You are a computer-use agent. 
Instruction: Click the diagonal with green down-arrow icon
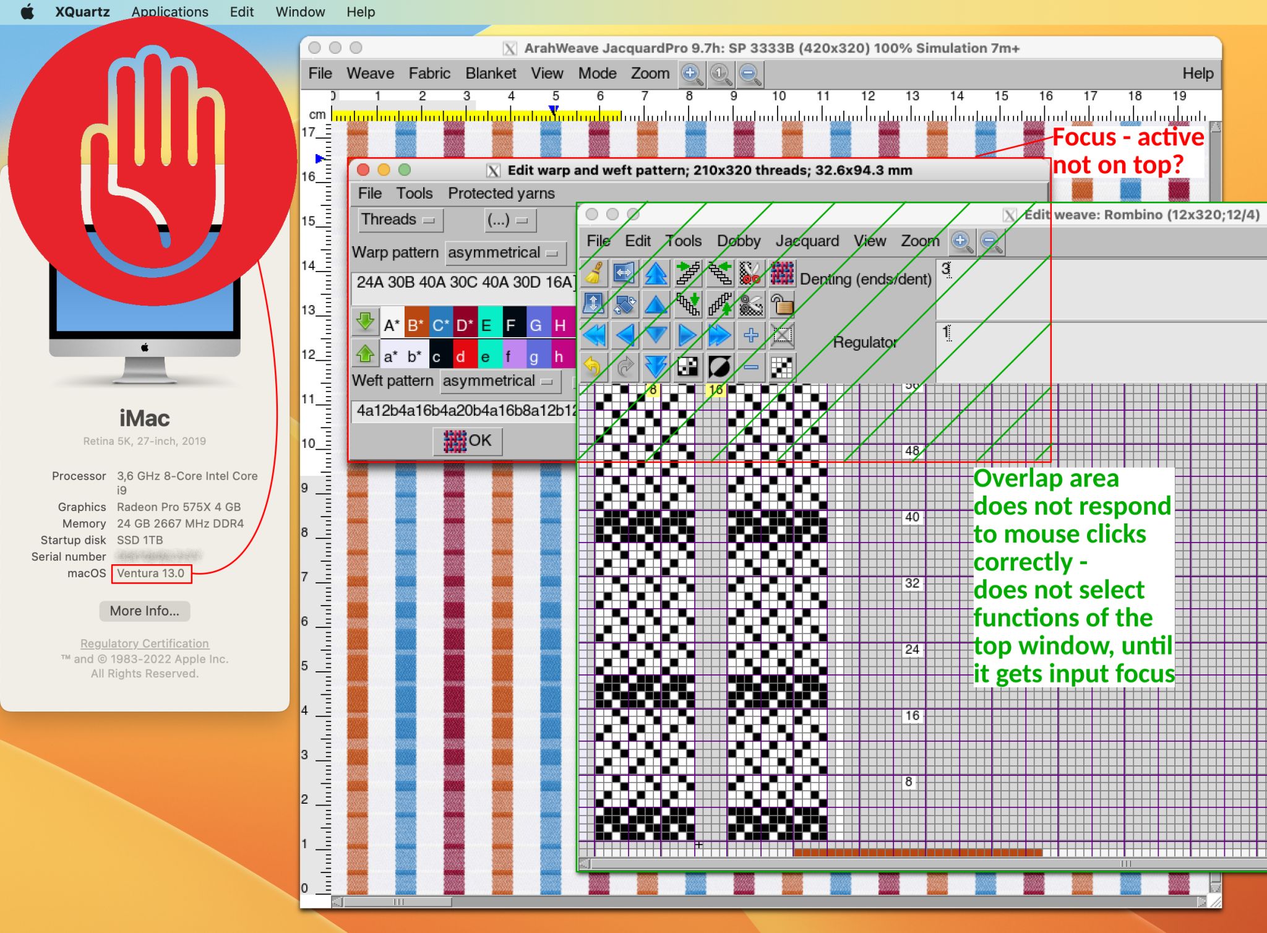687,304
